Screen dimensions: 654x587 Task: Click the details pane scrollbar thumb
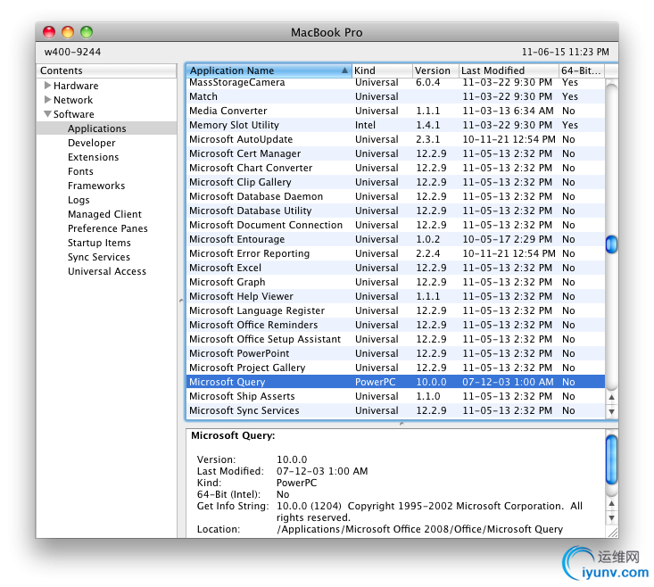pos(611,459)
